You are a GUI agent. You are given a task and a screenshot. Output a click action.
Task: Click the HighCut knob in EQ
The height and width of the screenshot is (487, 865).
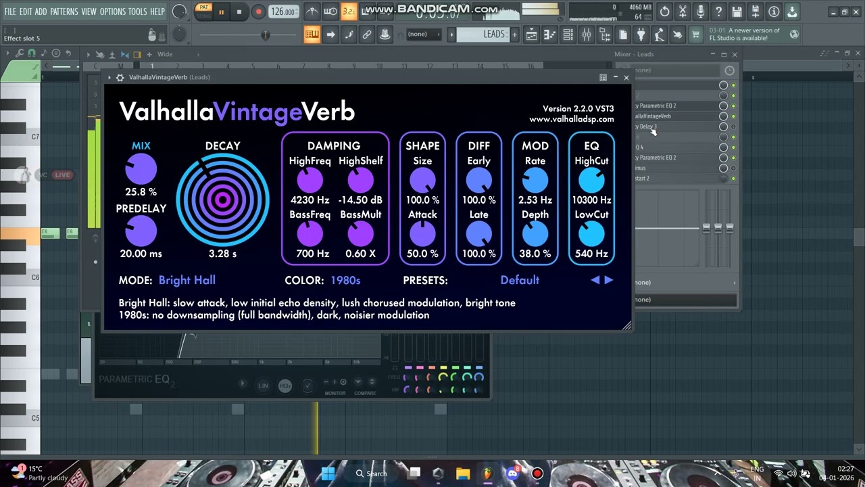tap(592, 181)
